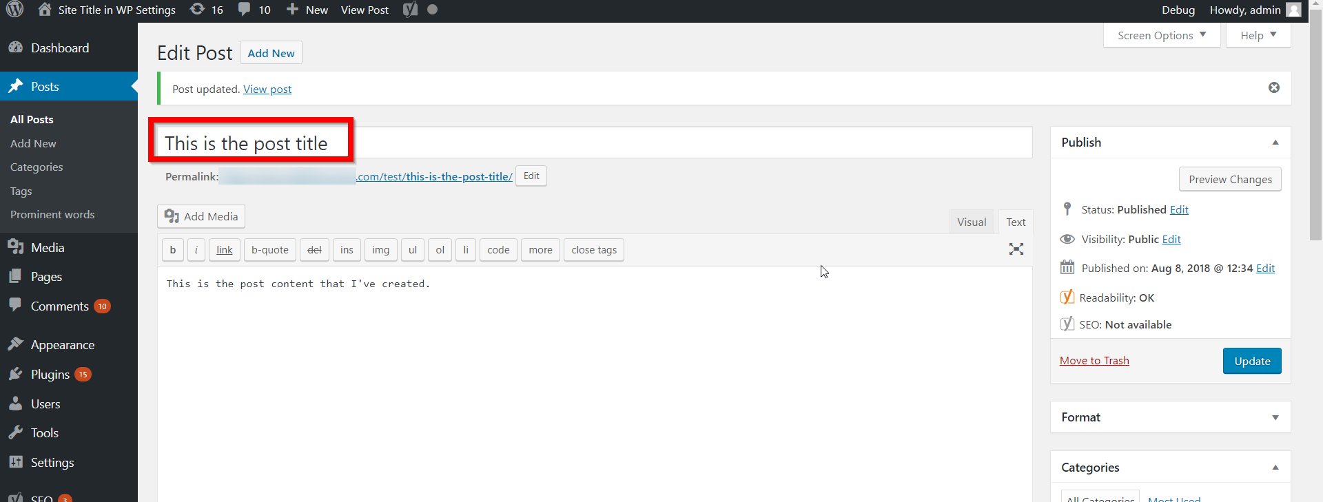Collapse the Publish panel
This screenshot has height=502, width=1323.
tap(1275, 143)
